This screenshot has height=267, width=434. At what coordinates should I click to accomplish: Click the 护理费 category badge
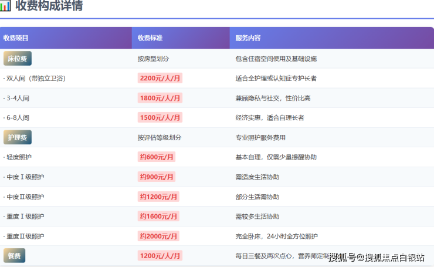point(17,137)
